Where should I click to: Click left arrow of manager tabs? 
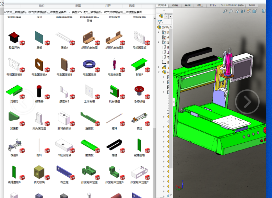coord(166,16)
